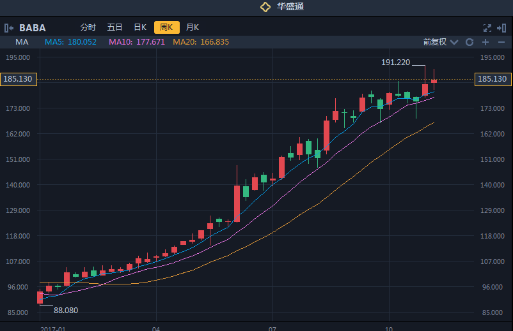This screenshot has height=331, width=513.
Task: Zoom out the chart with minus icon
Action: 501,42
